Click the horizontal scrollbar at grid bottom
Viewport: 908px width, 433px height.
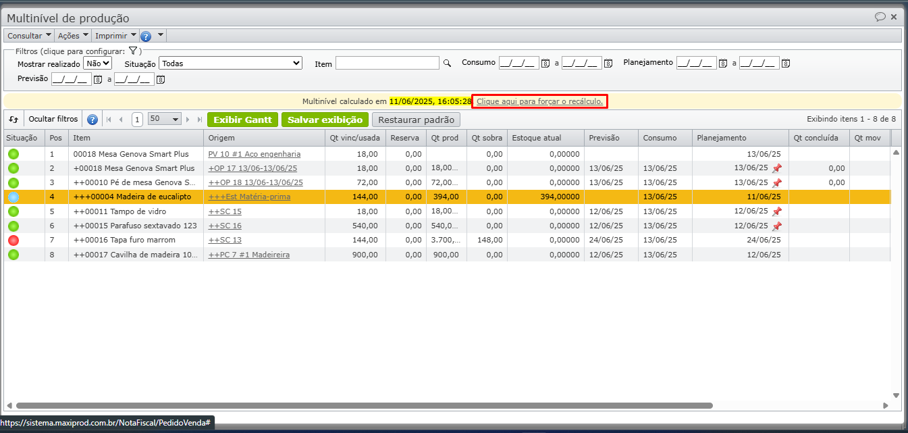click(x=365, y=406)
